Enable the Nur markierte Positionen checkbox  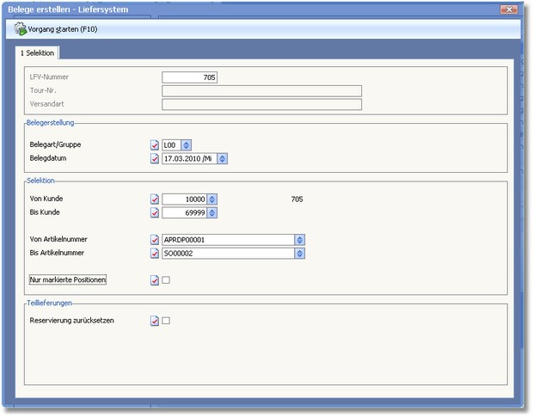167,280
